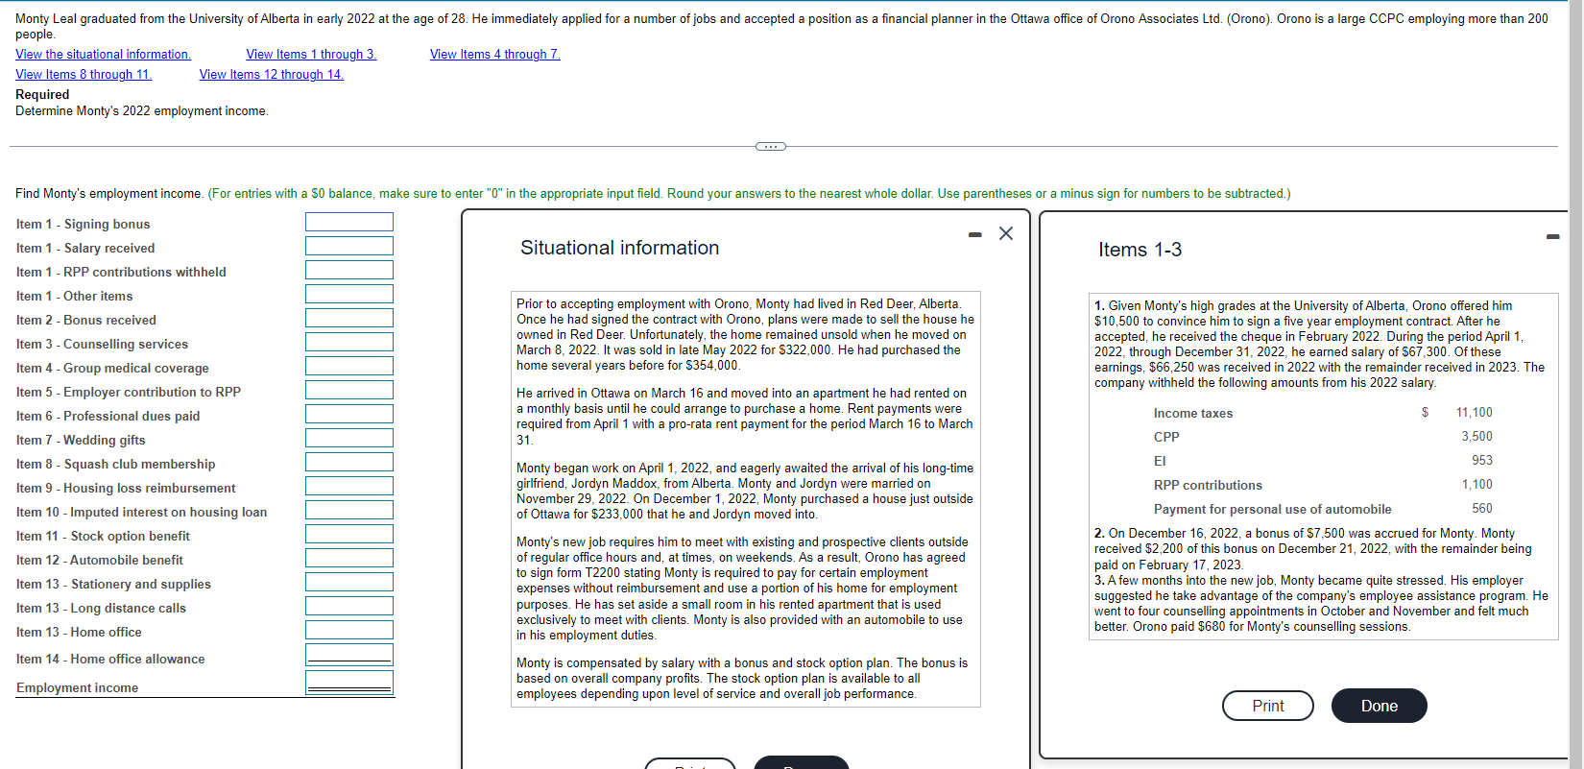Click Squash club membership input field

[349, 462]
